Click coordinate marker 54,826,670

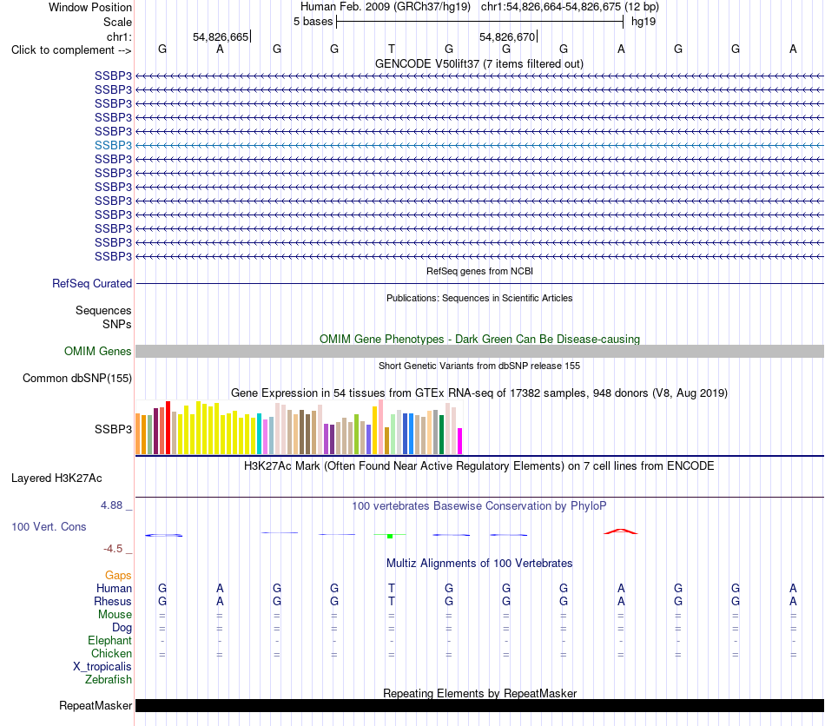(507, 36)
